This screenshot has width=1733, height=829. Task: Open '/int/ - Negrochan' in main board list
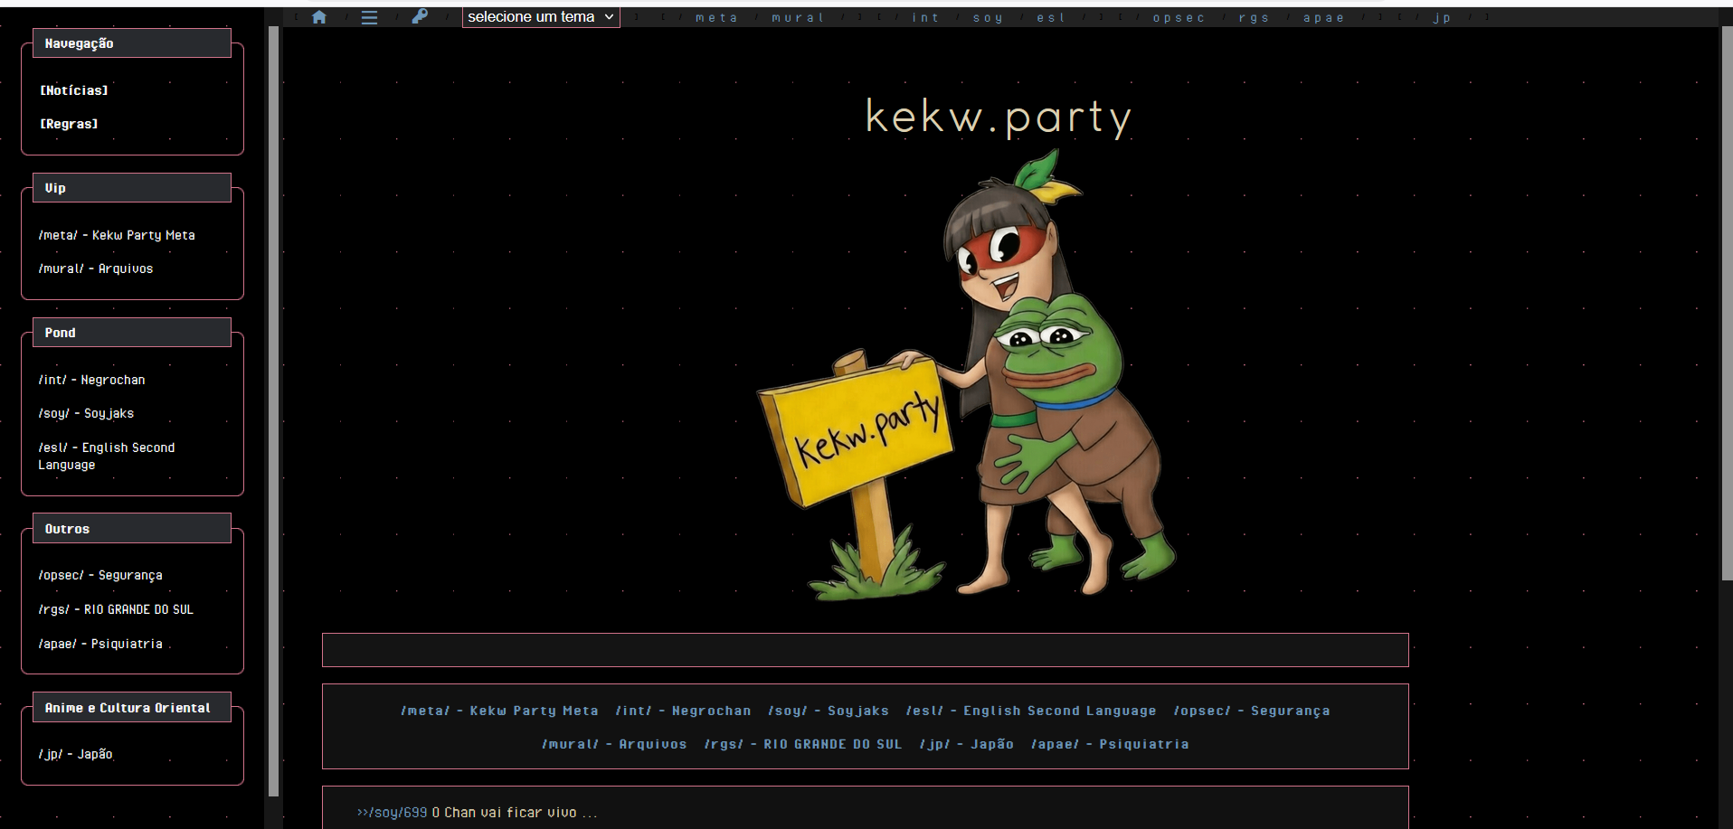pos(683,711)
